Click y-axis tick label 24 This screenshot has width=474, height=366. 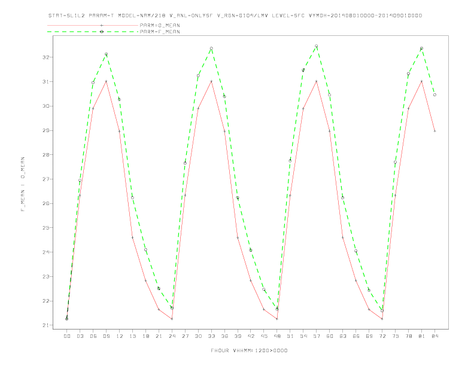pyautogui.click(x=46, y=252)
